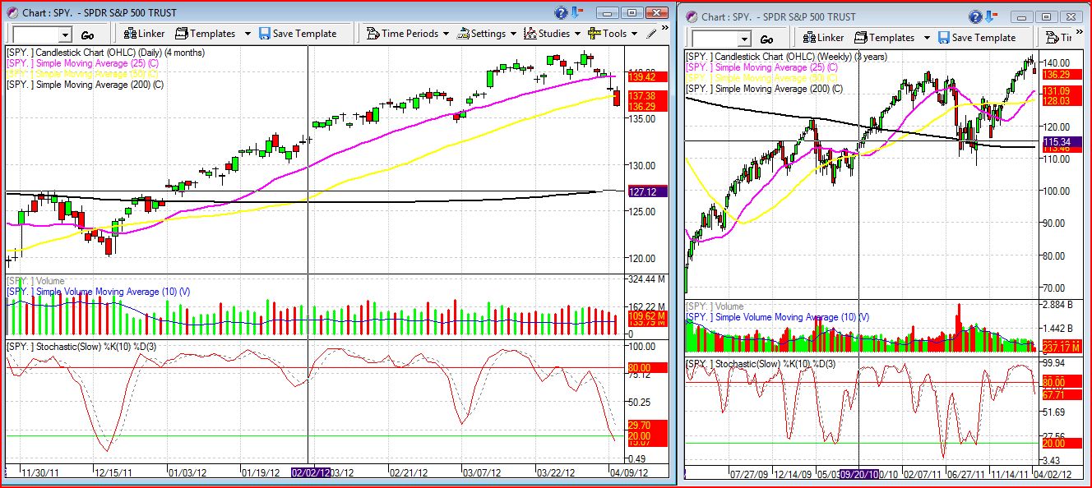Expand the Templates dropdown arrow in weekly chart
This screenshot has height=488, width=1092.
click(x=927, y=38)
